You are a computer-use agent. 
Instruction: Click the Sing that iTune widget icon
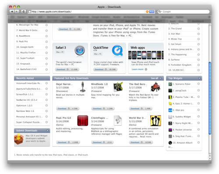point(170,136)
